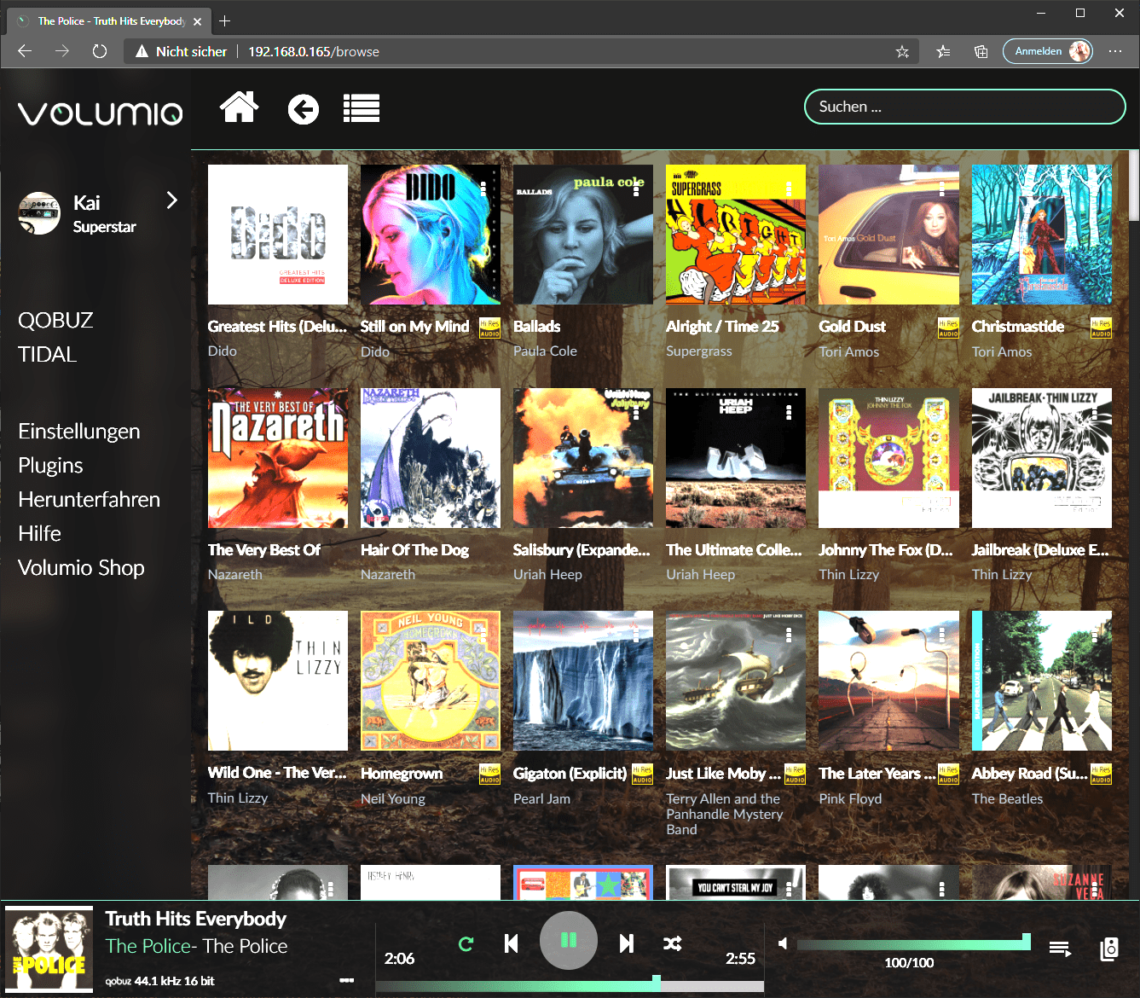Viewport: 1140px width, 998px height.
Task: Click the Volumio logo
Action: 101,113
